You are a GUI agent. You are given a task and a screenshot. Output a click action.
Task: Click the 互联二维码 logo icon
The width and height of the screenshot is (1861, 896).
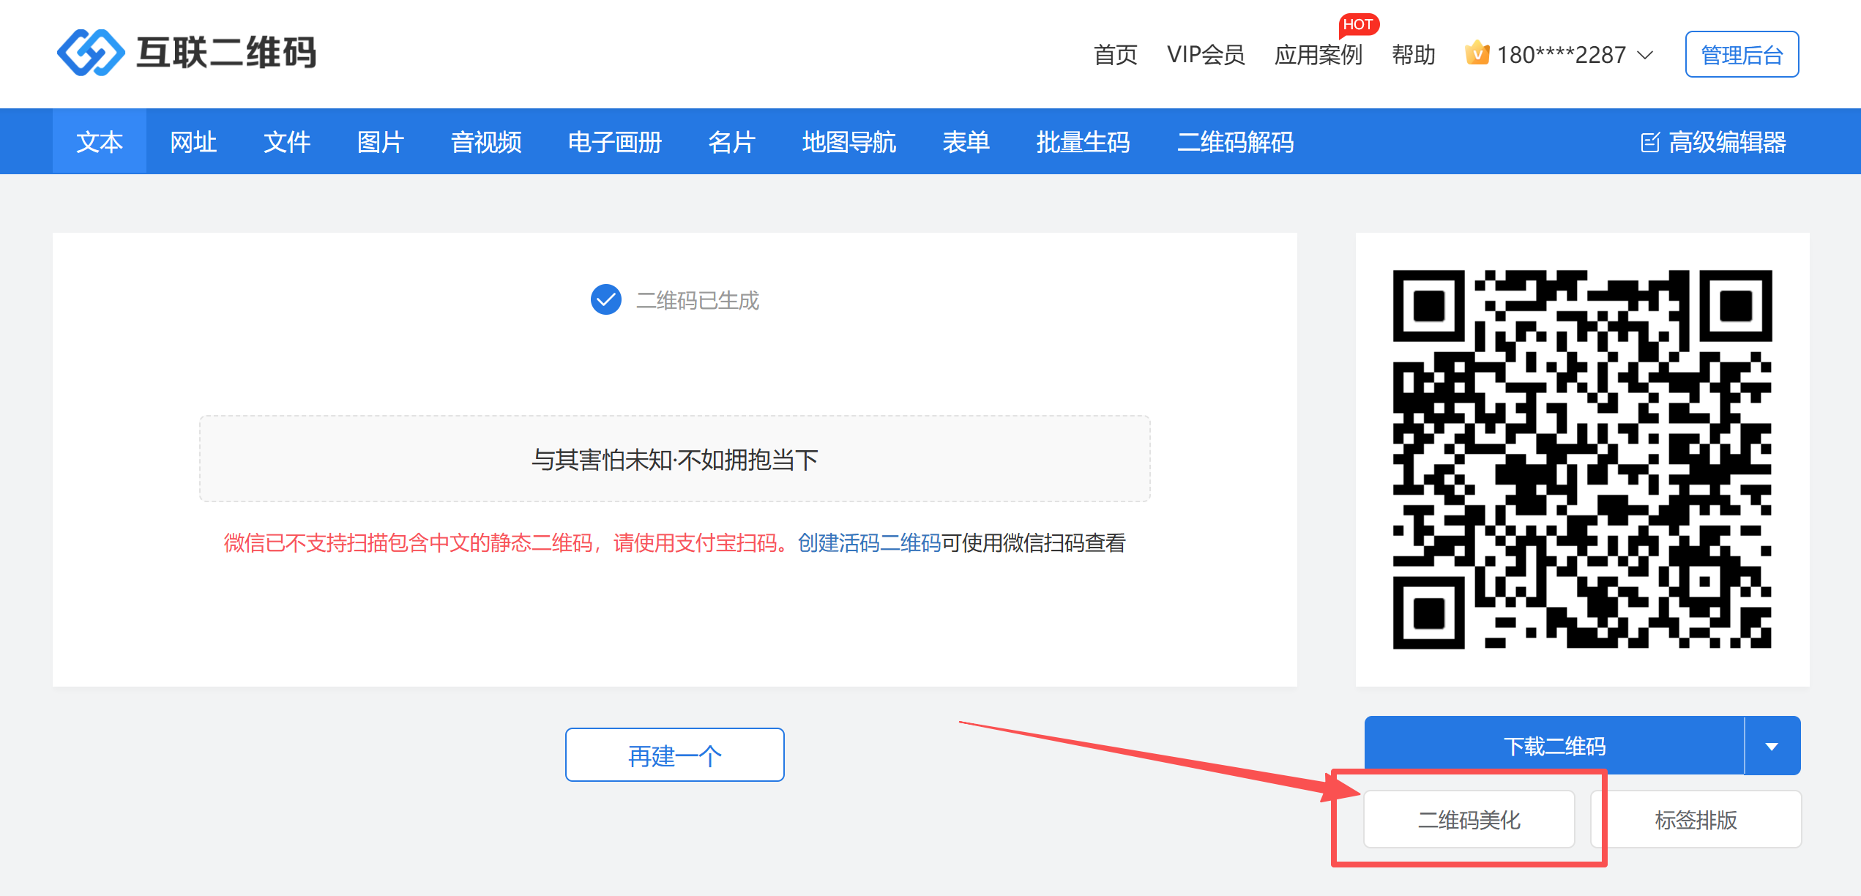[x=91, y=53]
